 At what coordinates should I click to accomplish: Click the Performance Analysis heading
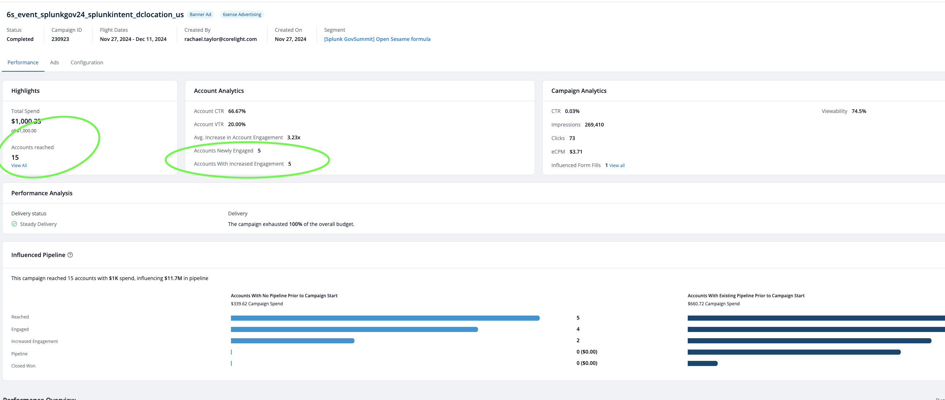point(42,193)
